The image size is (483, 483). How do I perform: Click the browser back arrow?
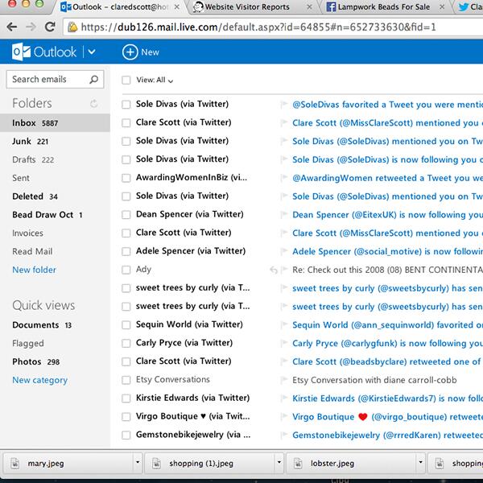pos(12,27)
